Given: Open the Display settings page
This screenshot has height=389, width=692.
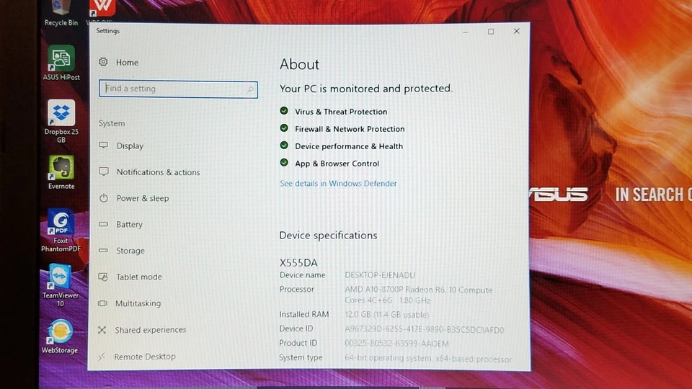Looking at the screenshot, I should tap(130, 146).
